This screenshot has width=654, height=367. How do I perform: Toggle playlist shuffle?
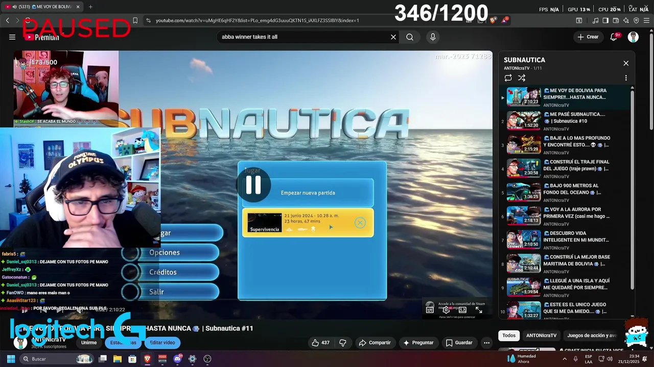point(522,78)
